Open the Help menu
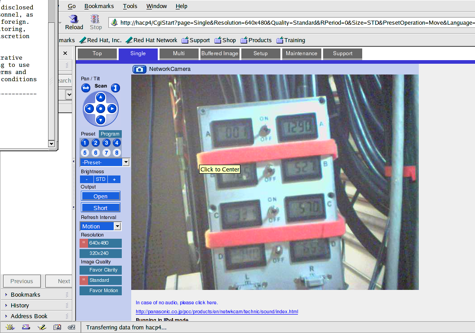Viewport: 475px width, 333px height. click(182, 6)
